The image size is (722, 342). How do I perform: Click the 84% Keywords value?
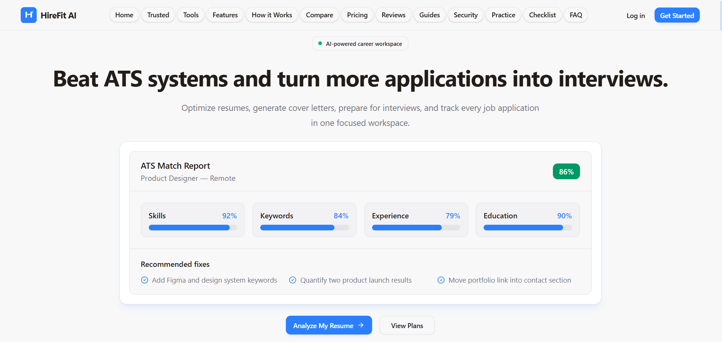tap(341, 216)
